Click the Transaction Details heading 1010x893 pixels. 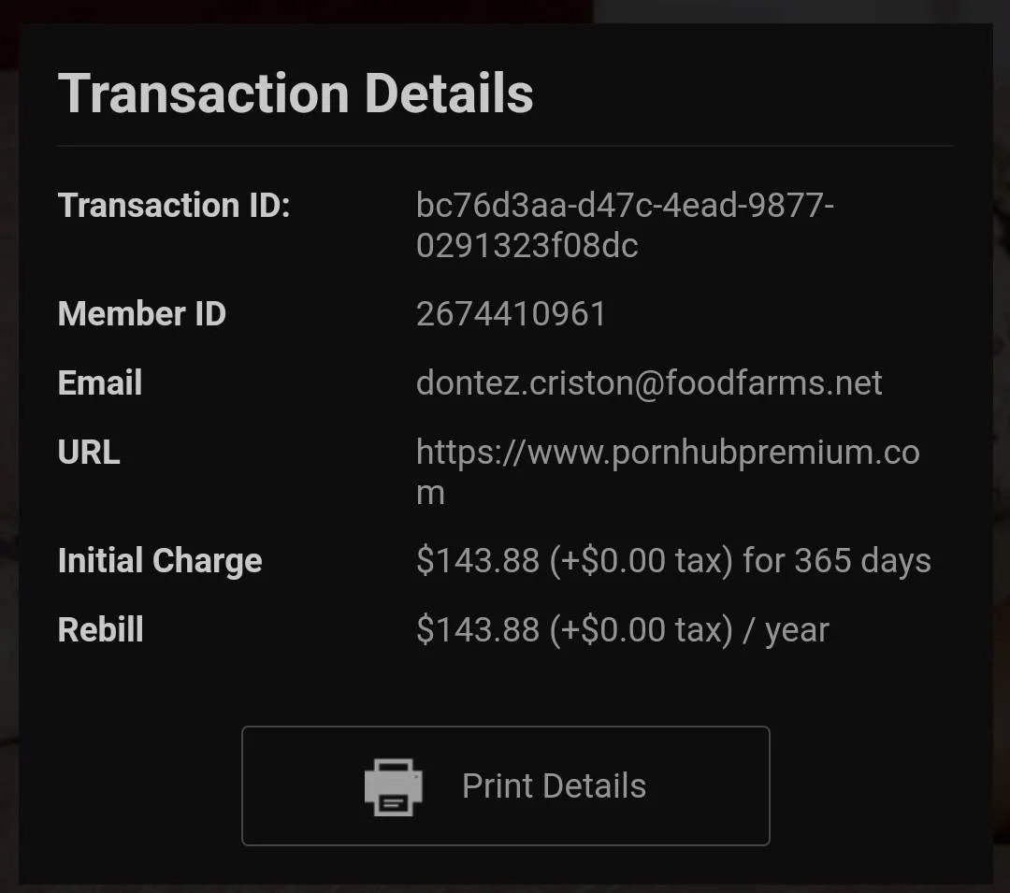coord(296,94)
